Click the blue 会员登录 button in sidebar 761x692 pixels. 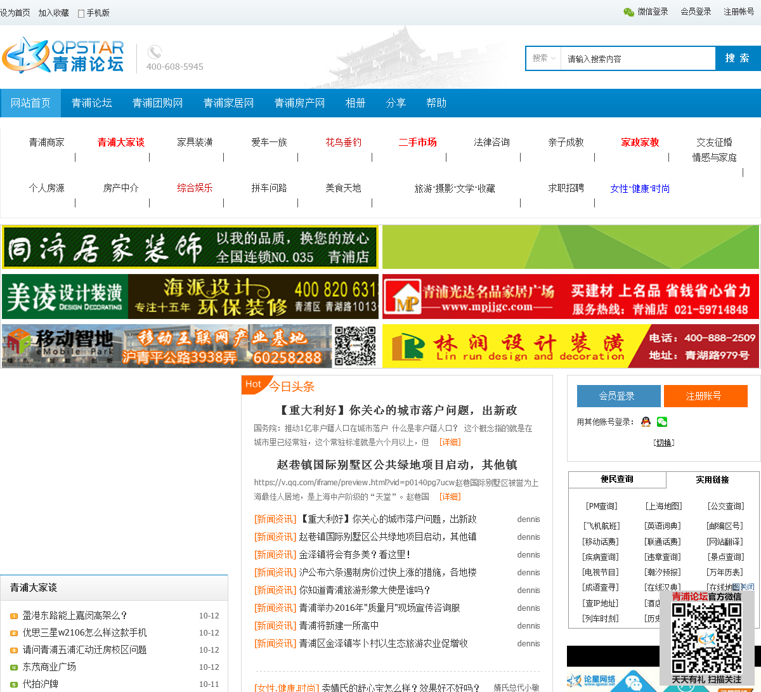(618, 396)
